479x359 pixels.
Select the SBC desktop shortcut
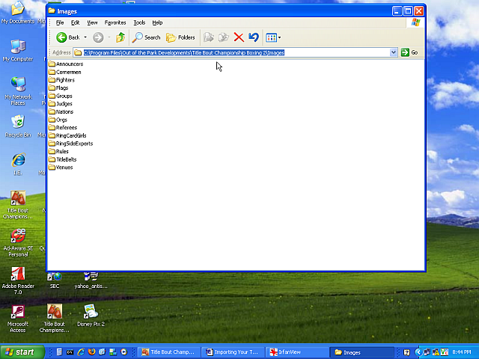55,280
